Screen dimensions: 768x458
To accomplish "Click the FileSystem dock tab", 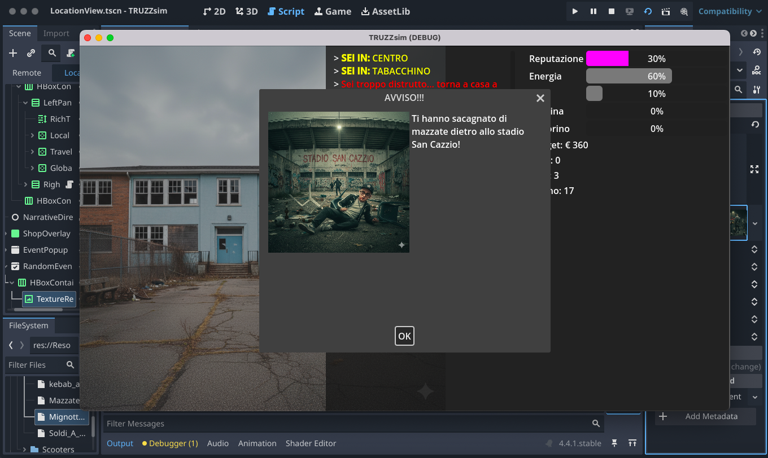I will click(28, 325).
